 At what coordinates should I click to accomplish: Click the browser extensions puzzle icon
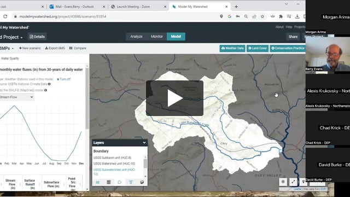point(281,16)
